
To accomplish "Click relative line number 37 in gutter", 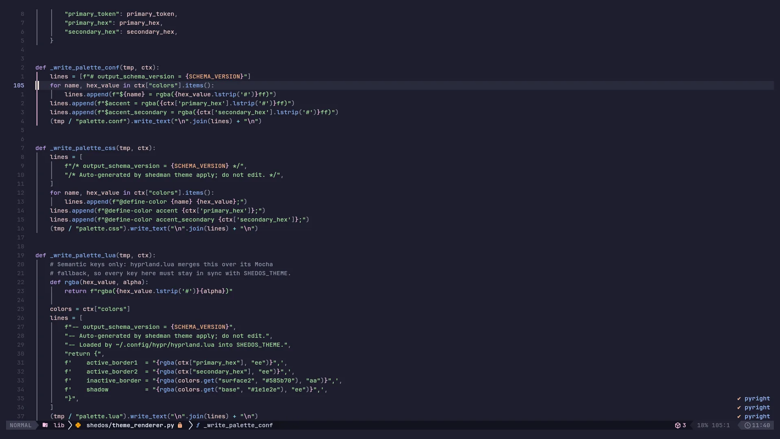I will (20, 416).
